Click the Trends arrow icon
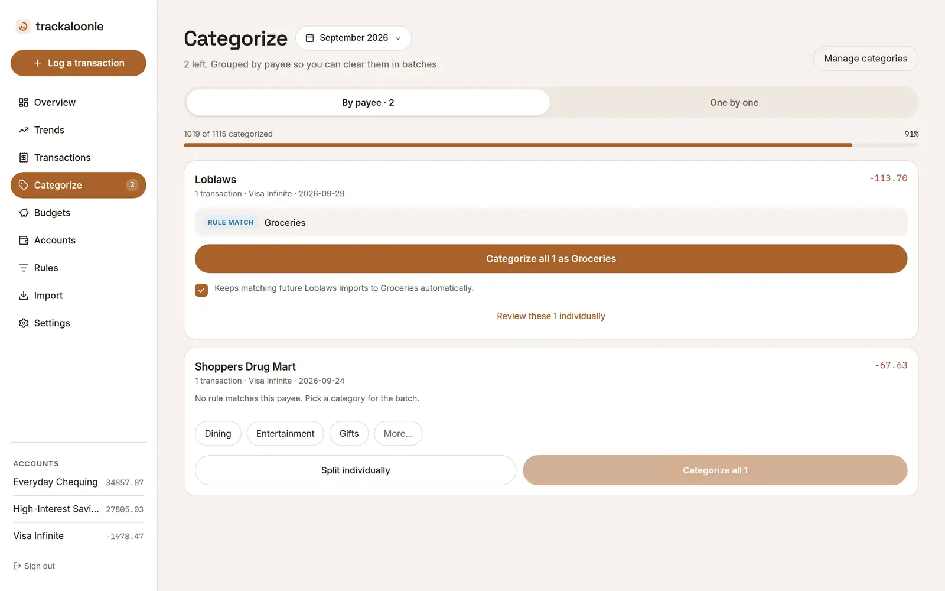This screenshot has width=945, height=591. [24, 130]
